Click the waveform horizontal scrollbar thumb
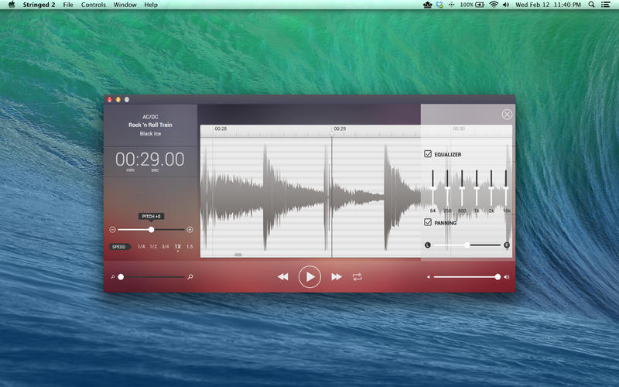Image resolution: width=619 pixels, height=387 pixels. 238,255
